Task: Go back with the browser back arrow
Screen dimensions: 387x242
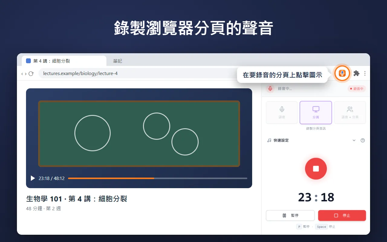Action: pyautogui.click(x=22, y=74)
